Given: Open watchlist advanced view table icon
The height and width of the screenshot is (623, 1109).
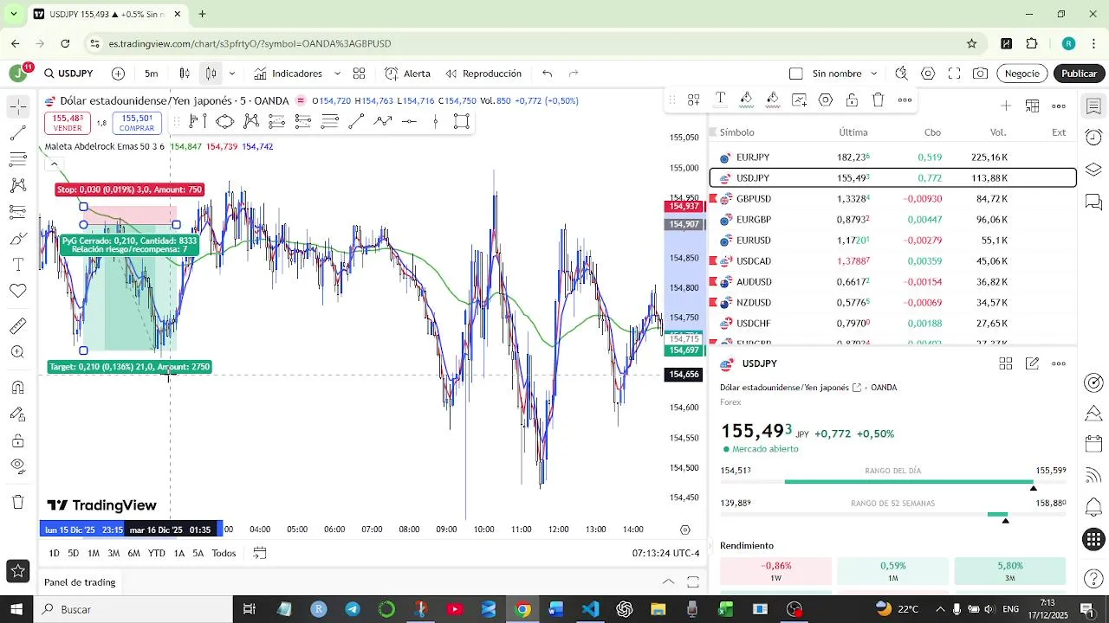Looking at the screenshot, I should 1032,106.
